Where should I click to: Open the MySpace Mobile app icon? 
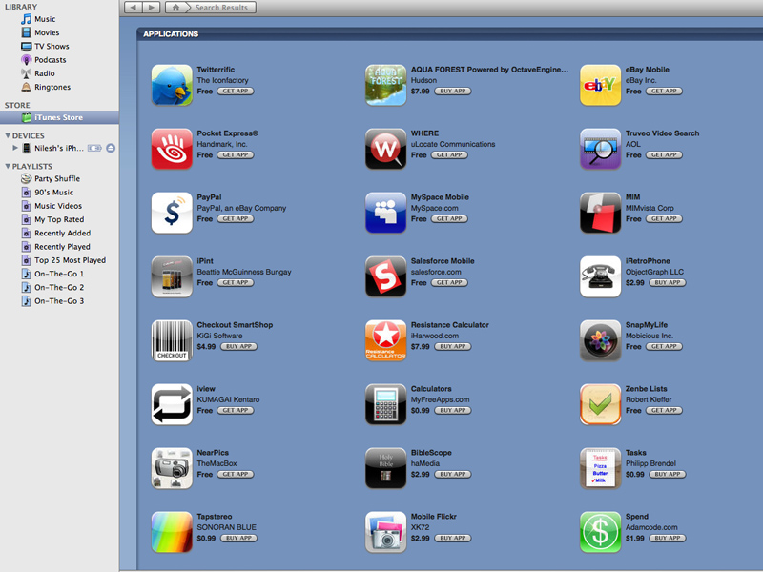(386, 213)
